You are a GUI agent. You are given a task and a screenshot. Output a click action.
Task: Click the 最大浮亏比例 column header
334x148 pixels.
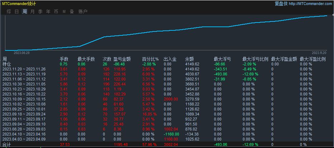[255, 59]
